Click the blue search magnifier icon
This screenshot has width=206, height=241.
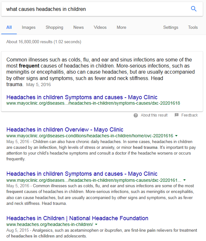(194, 9)
